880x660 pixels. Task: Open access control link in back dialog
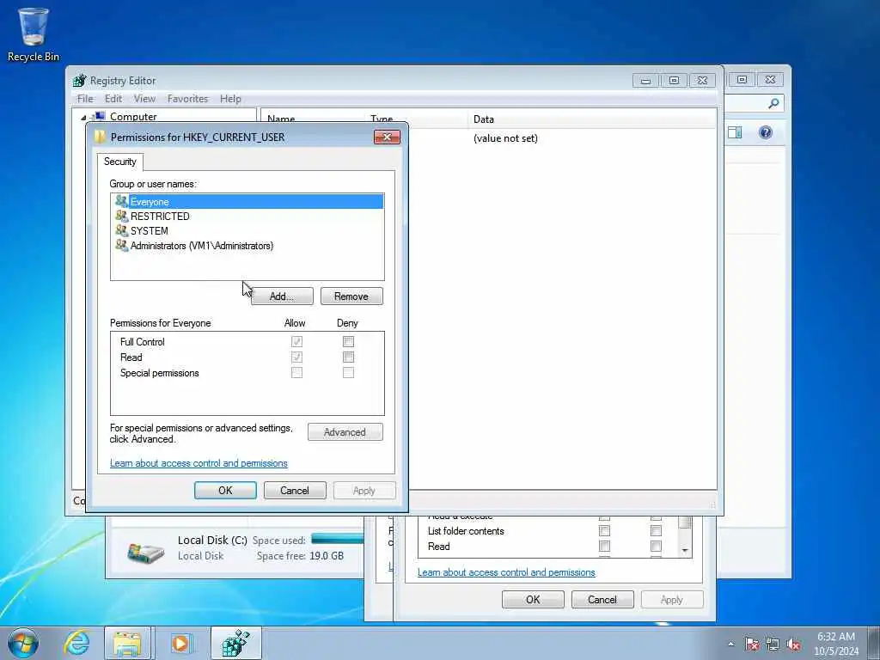click(x=506, y=572)
